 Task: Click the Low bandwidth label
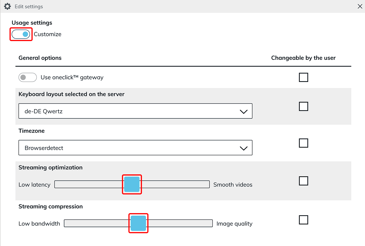click(39, 223)
